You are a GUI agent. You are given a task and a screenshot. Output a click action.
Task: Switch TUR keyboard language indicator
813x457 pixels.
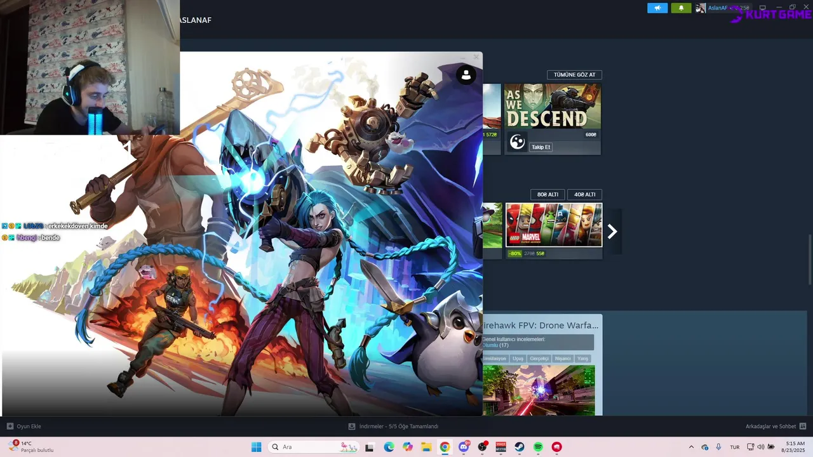pos(735,447)
